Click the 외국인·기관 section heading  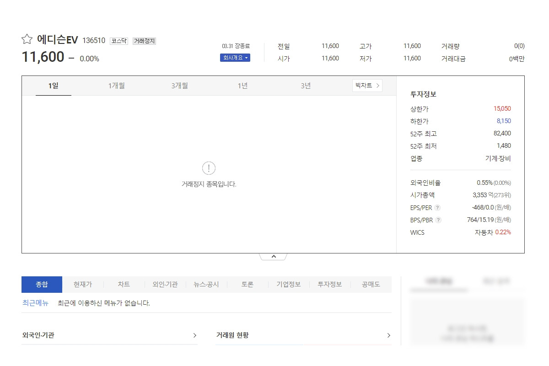(x=38, y=335)
